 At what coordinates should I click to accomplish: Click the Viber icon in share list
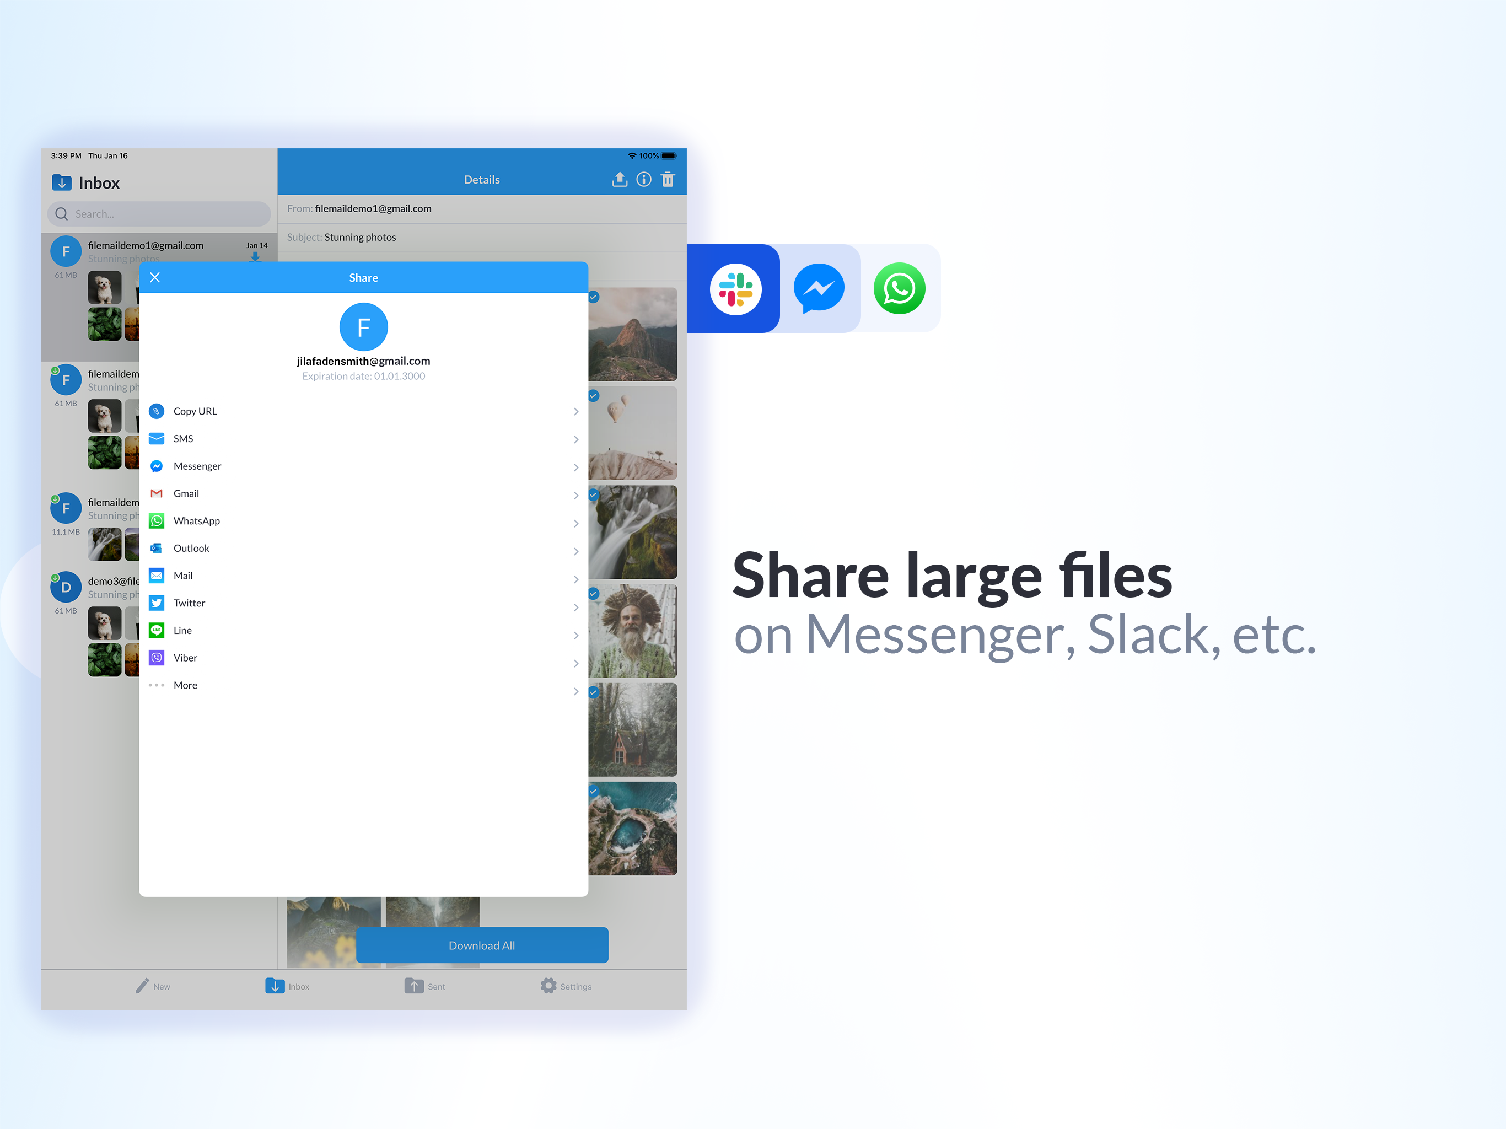pos(157,658)
